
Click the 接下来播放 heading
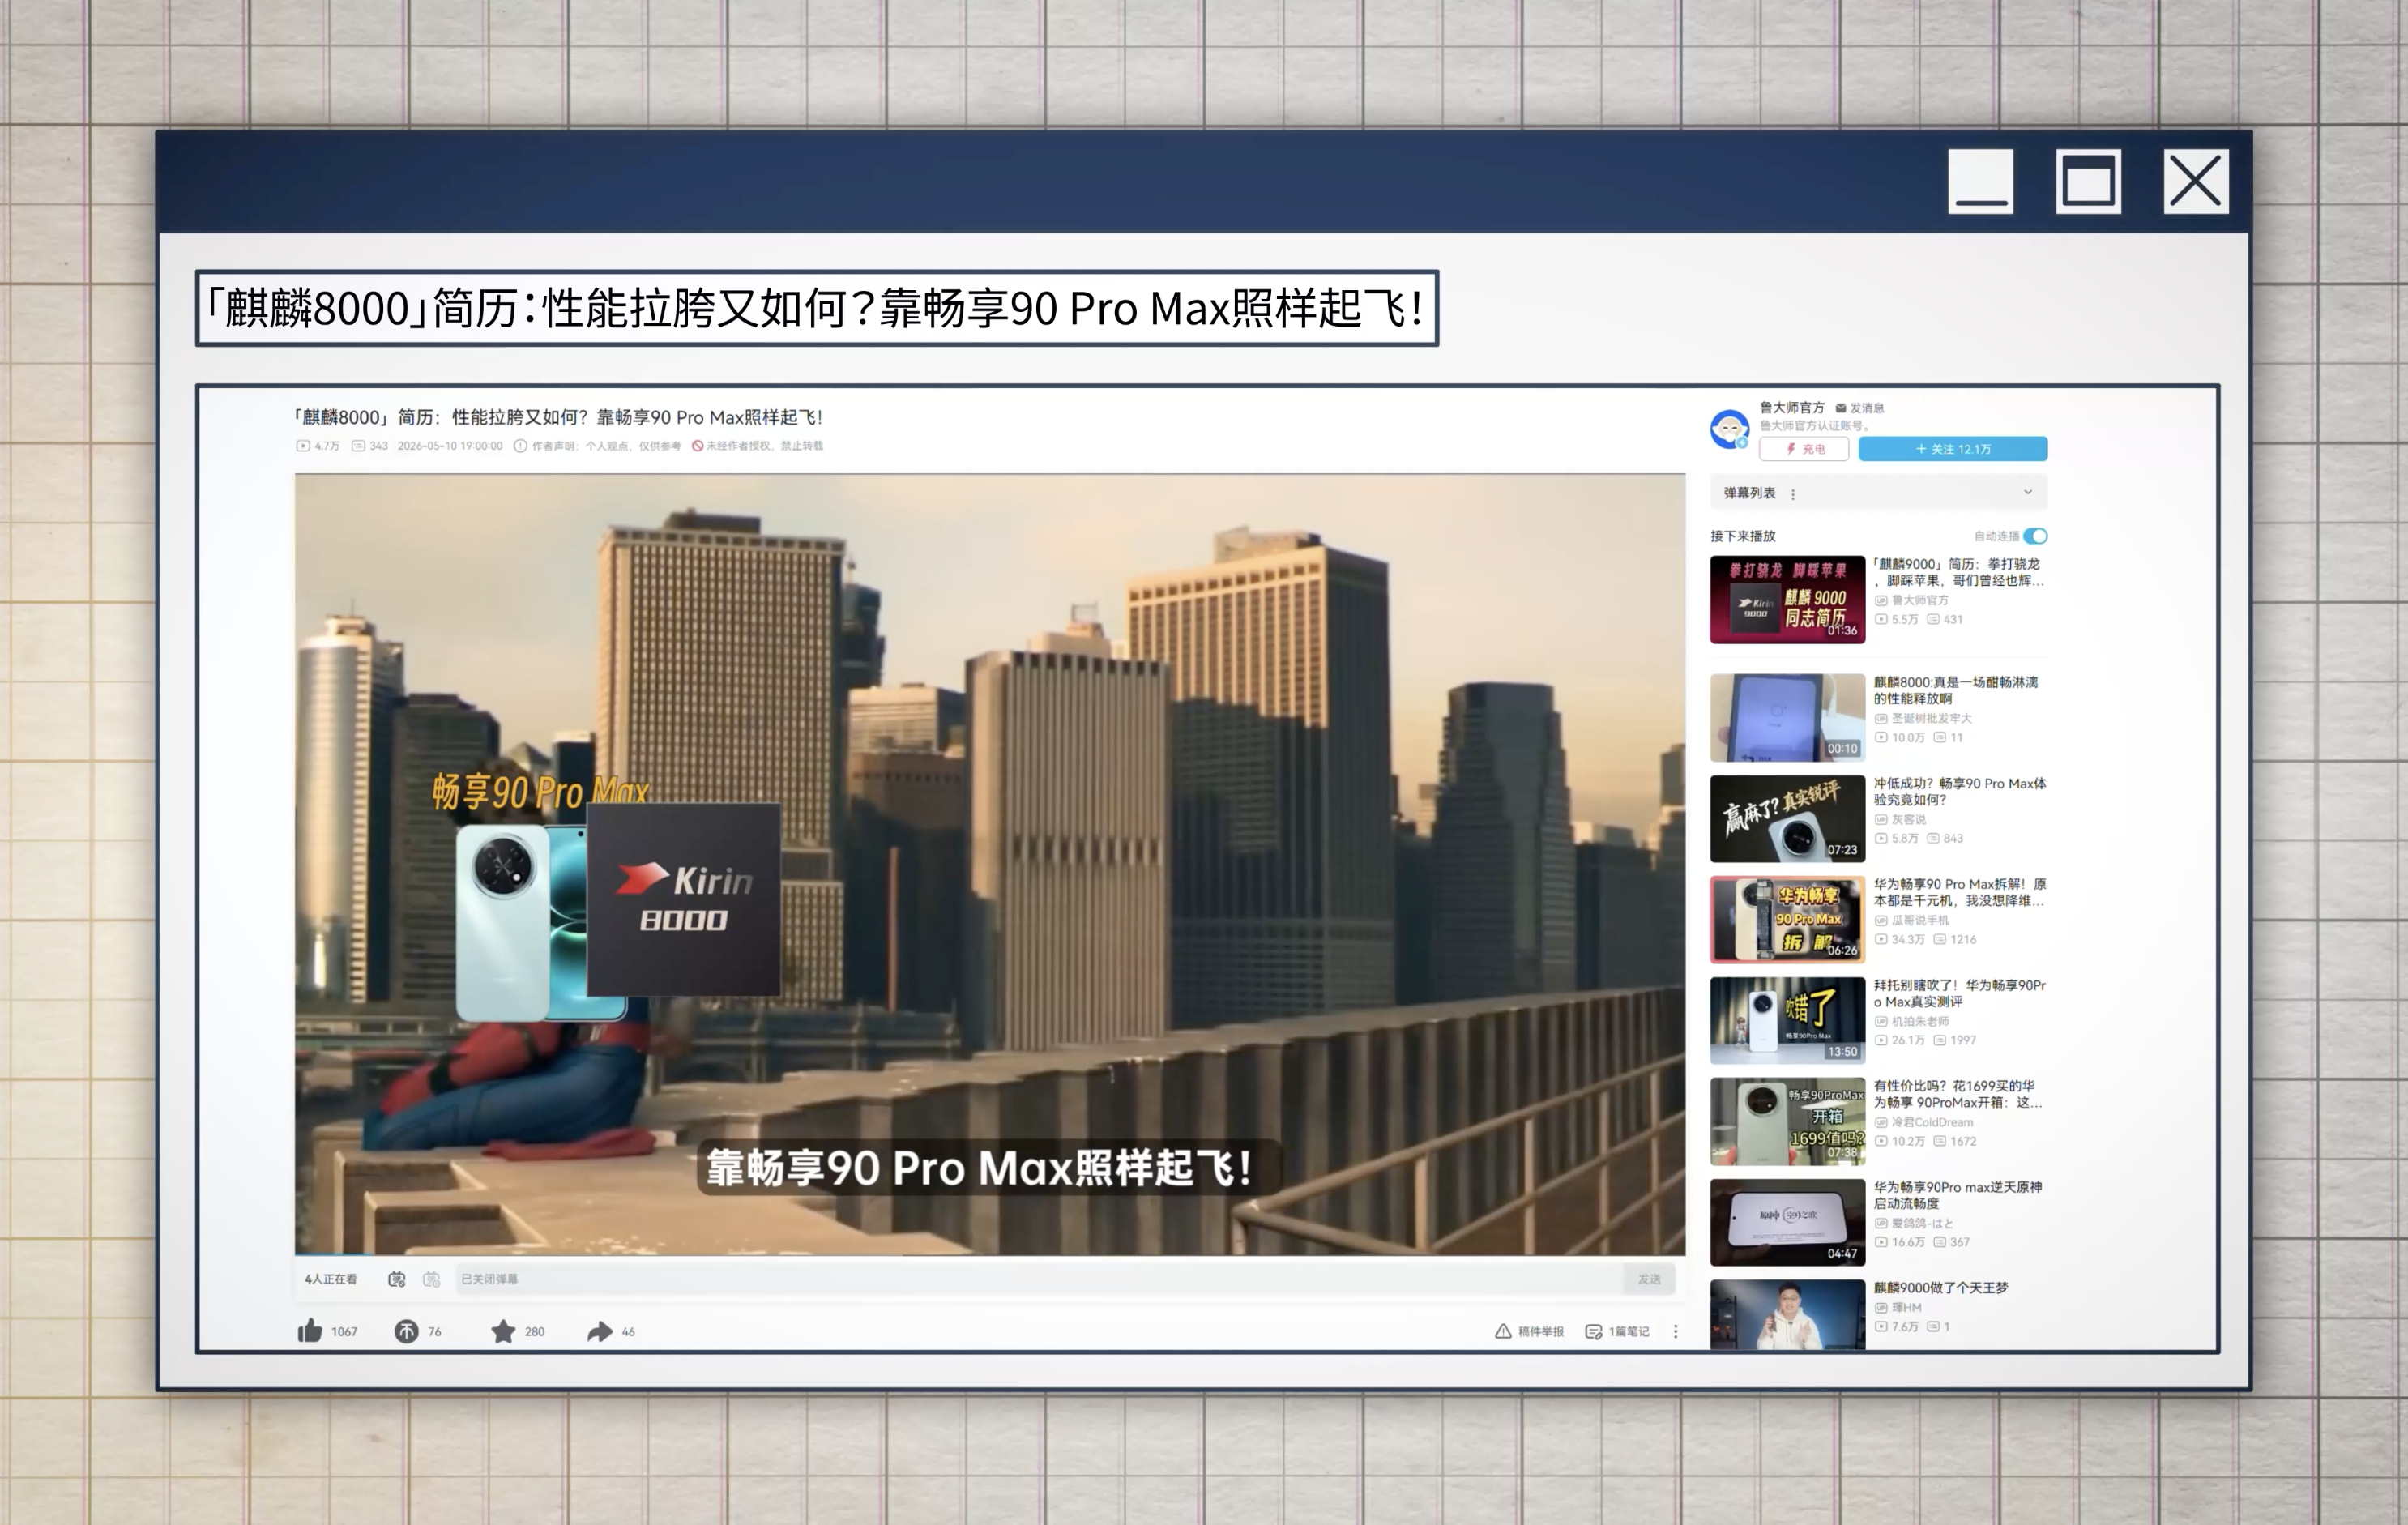tap(1743, 536)
